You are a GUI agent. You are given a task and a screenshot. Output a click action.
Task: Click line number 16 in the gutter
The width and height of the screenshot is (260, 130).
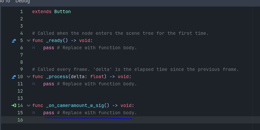20,120
